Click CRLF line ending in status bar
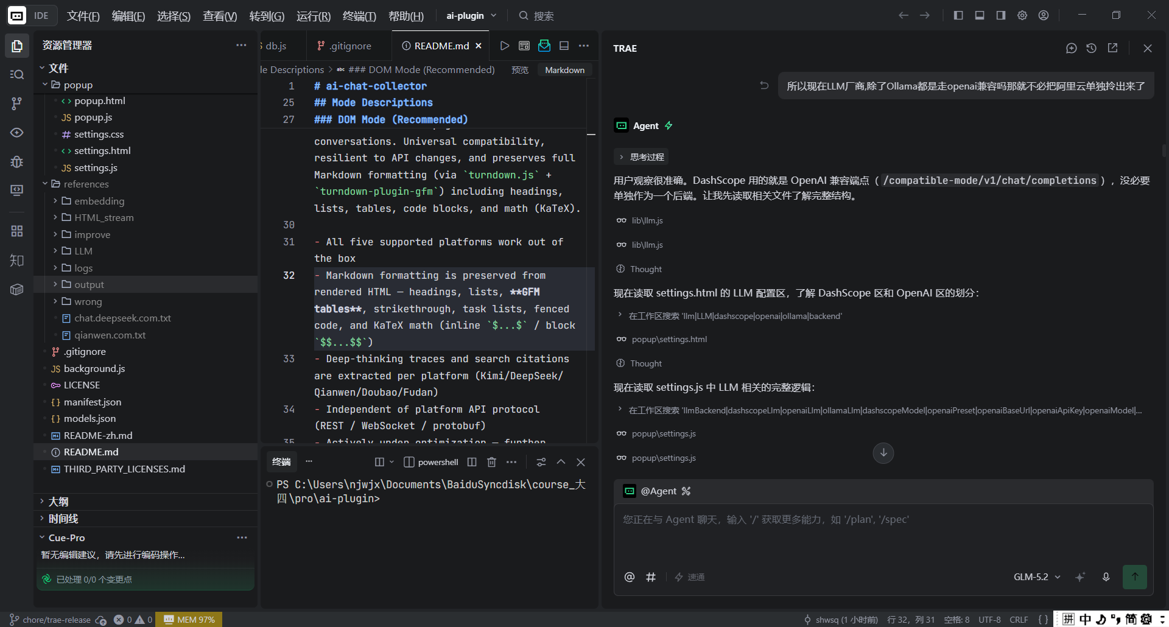The image size is (1169, 627). click(1019, 620)
